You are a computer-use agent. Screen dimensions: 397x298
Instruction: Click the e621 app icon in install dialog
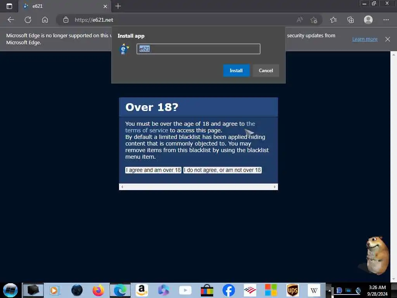[124, 49]
